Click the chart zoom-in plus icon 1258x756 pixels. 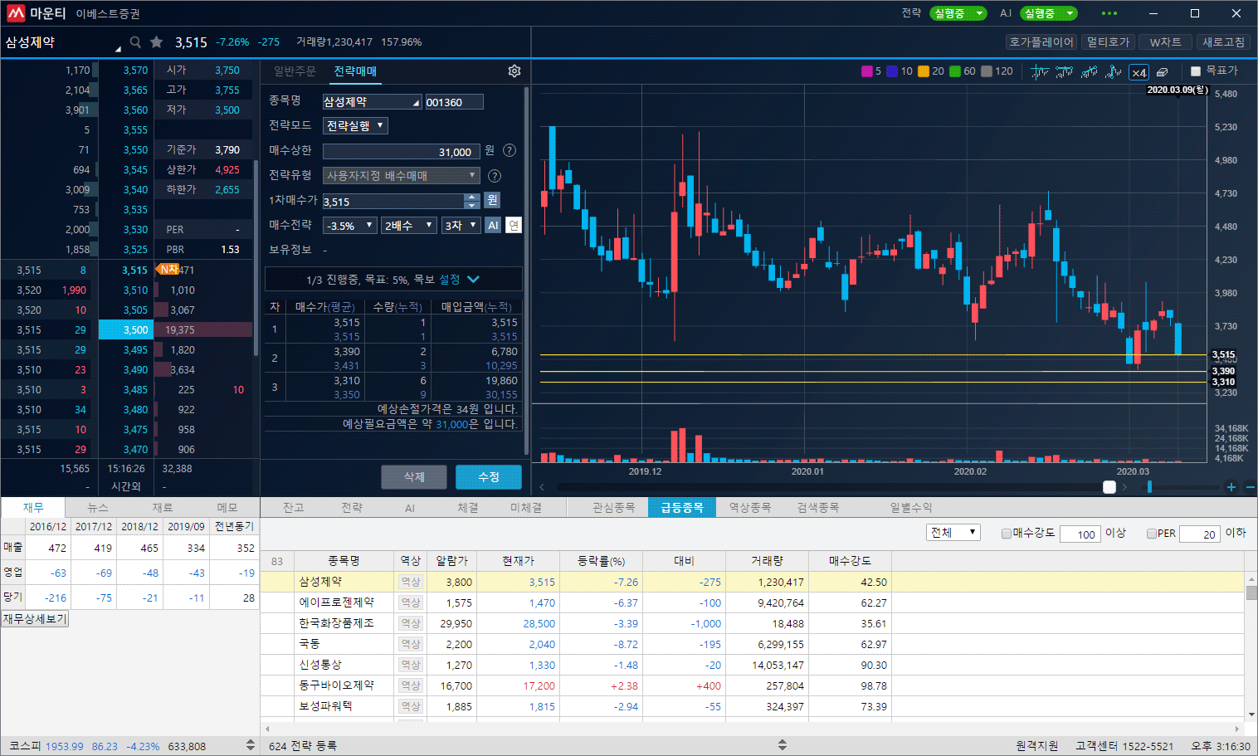[1231, 487]
